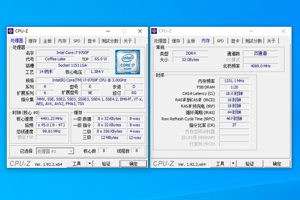This screenshot has height=200, width=300.
Task: Open the 缓存 tab in the left window
Action: (33, 41)
